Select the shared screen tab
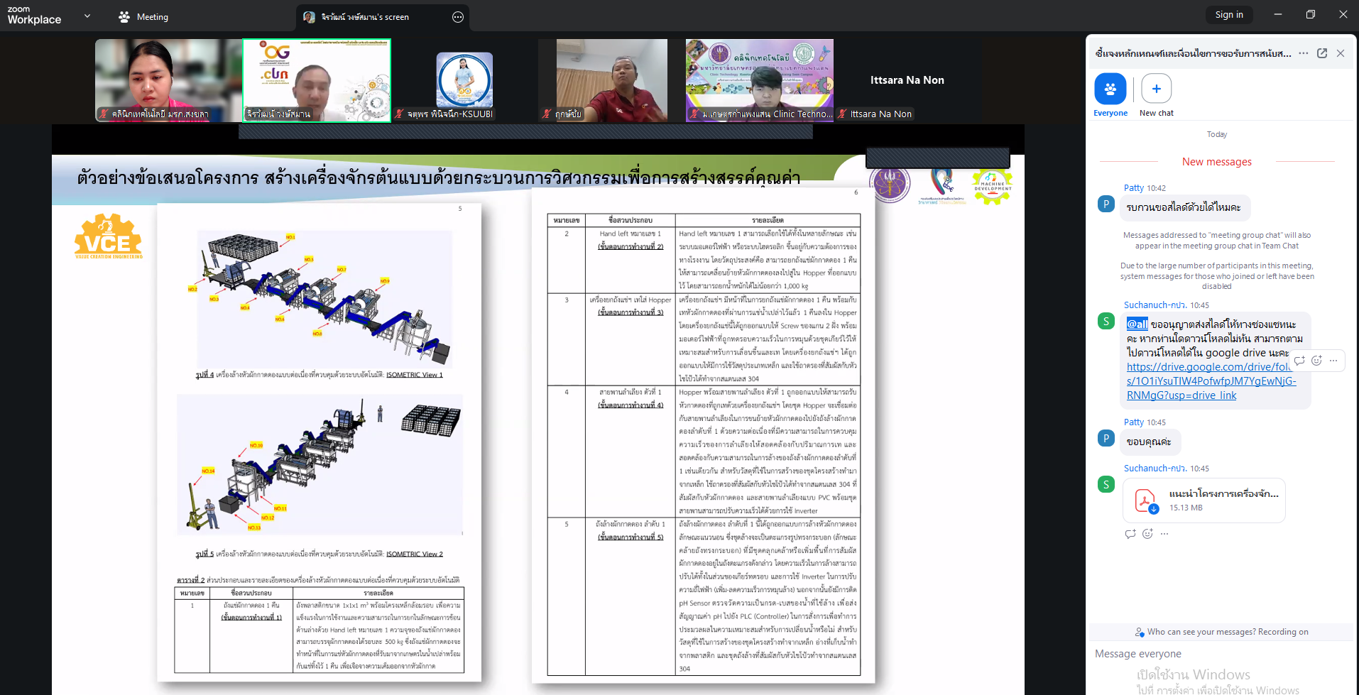This screenshot has height=695, width=1359. [x=365, y=17]
